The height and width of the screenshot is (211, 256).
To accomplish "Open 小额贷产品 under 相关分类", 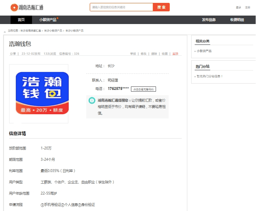I will 204,51.
